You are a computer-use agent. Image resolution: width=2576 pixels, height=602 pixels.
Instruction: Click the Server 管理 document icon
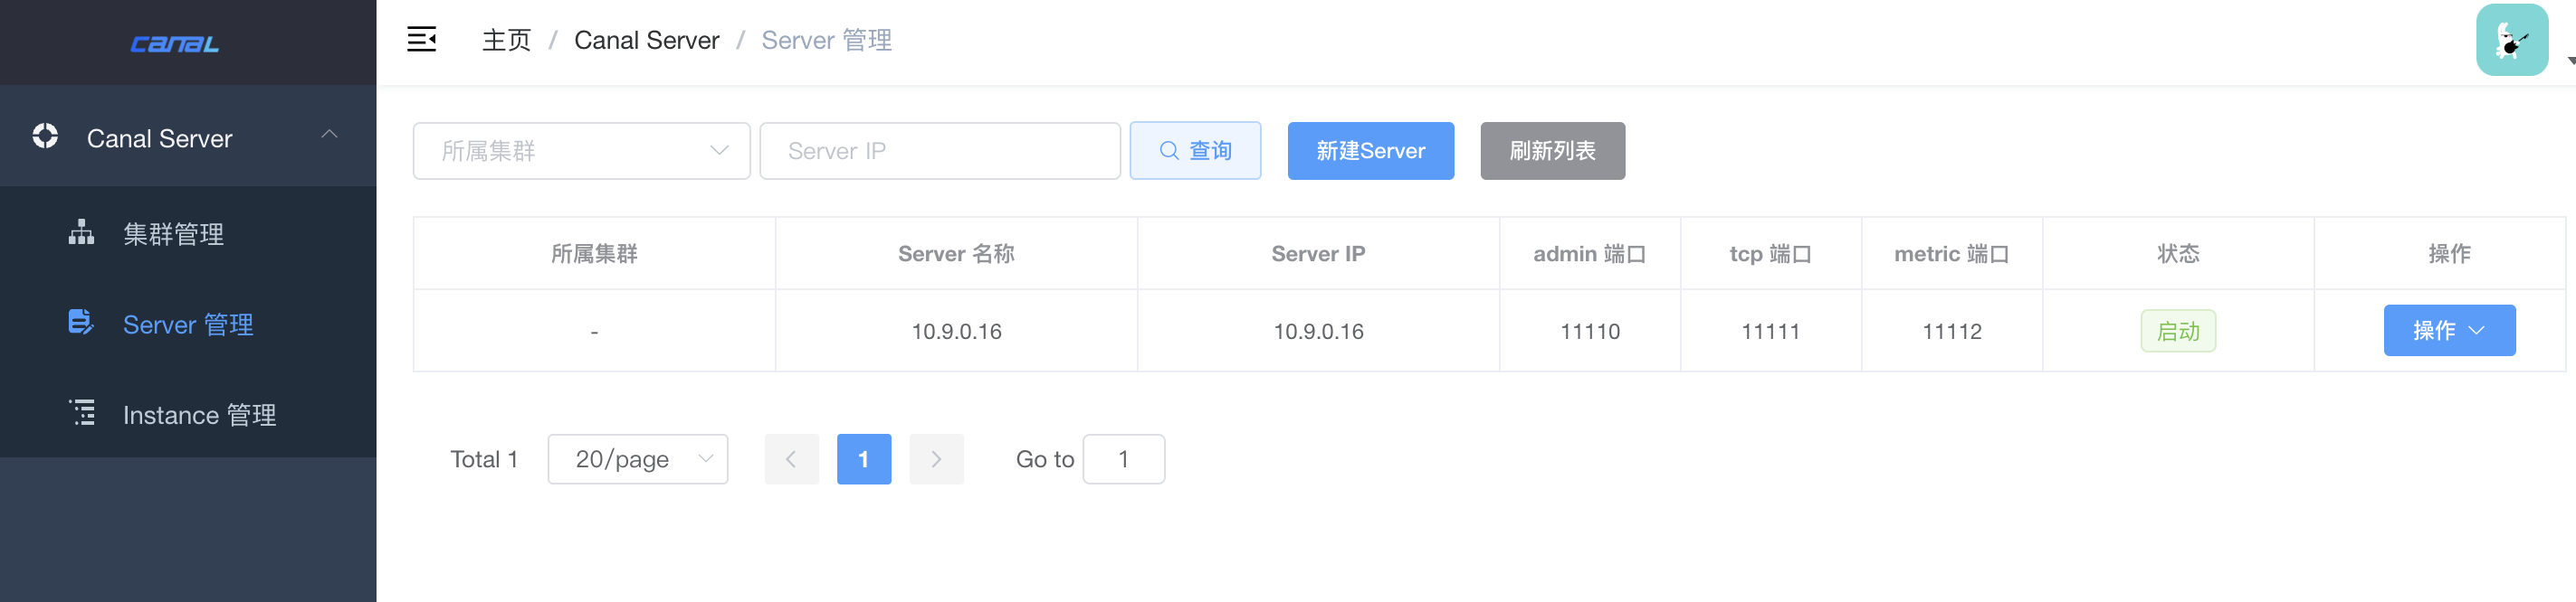[x=81, y=323]
